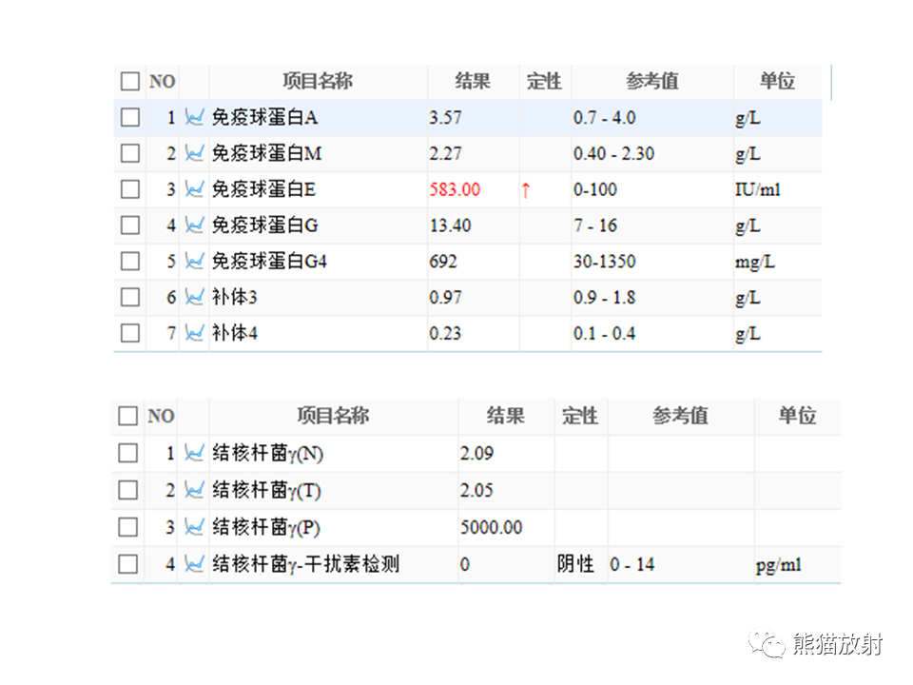Select the 免疫球蛋白A item name
Image resolution: width=913 pixels, height=685 pixels.
pos(264,118)
